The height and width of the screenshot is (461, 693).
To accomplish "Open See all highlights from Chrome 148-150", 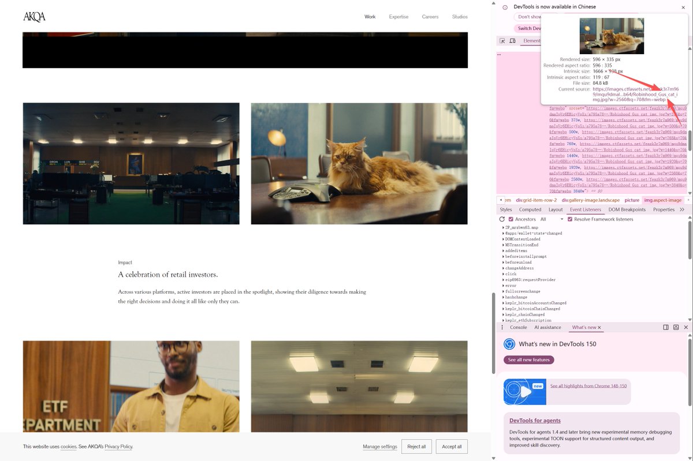I will point(588,386).
